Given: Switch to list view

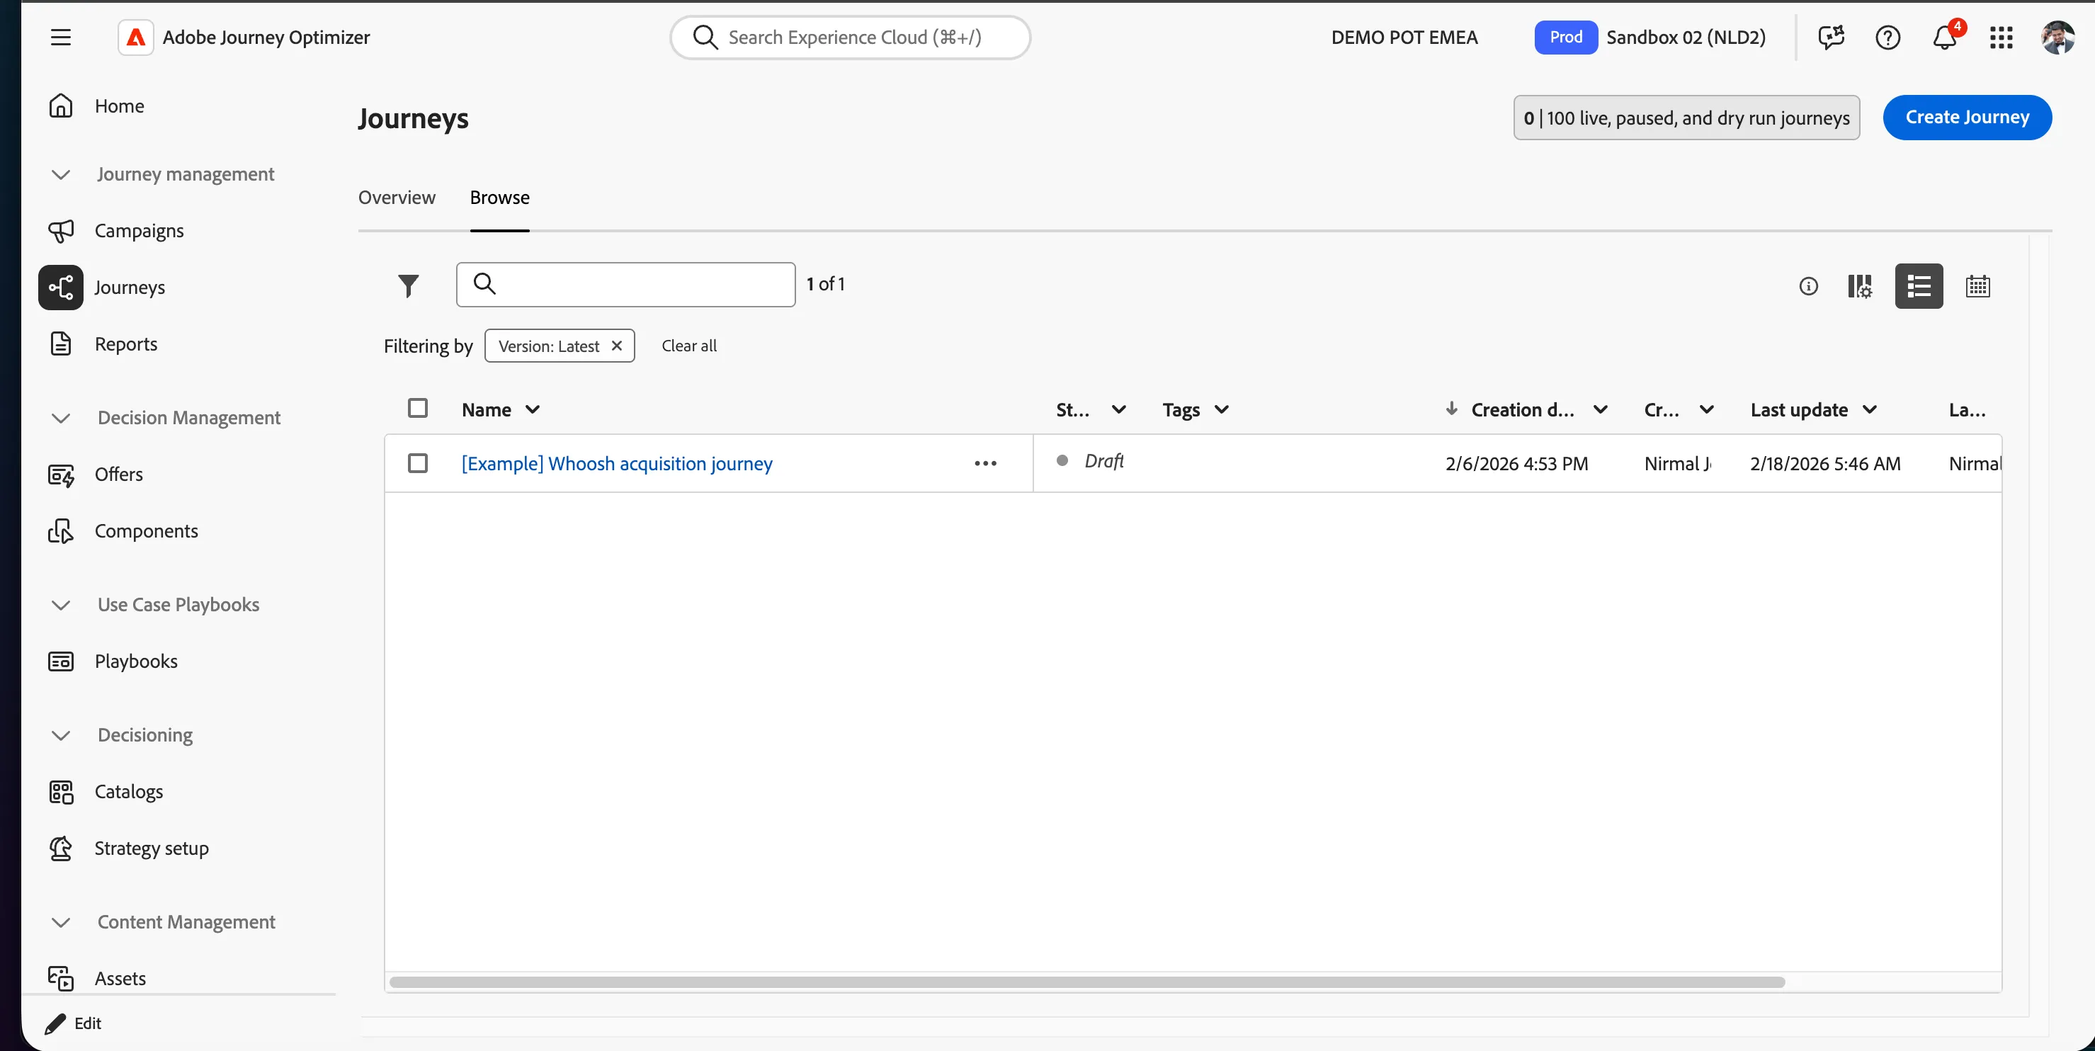Looking at the screenshot, I should point(1919,286).
